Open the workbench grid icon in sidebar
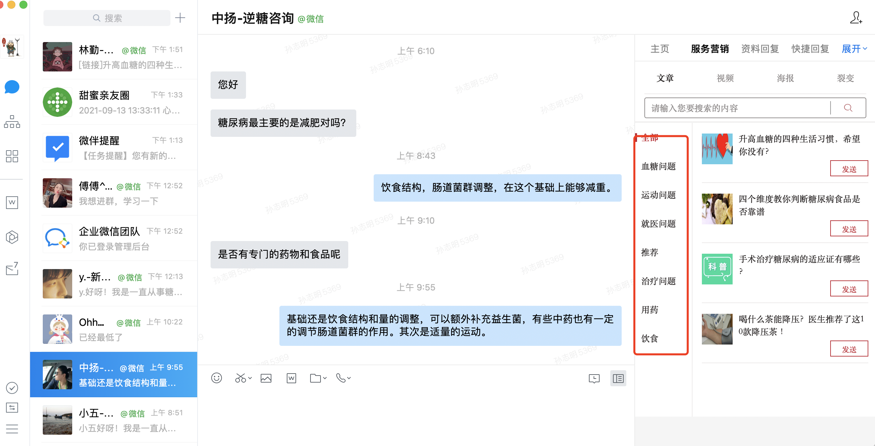Viewport: 875px width, 446px height. click(x=12, y=156)
